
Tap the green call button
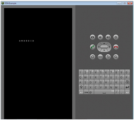coord(93,47)
